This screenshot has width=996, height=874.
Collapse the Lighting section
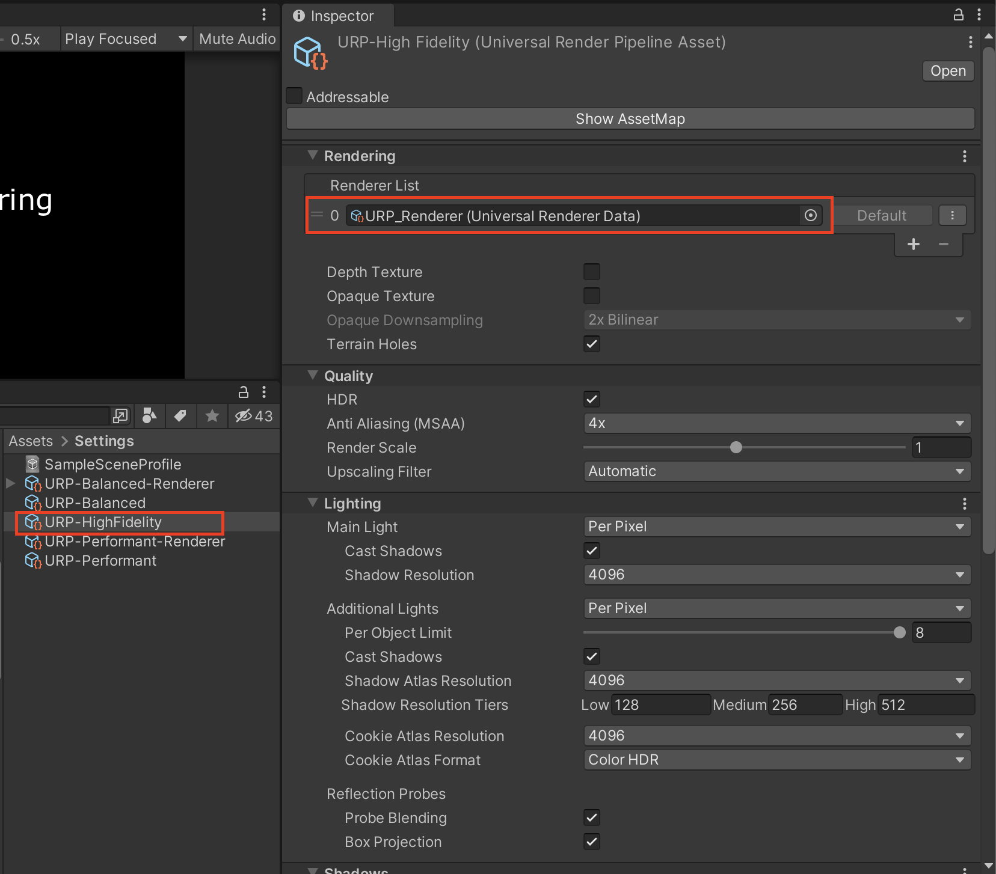click(313, 503)
